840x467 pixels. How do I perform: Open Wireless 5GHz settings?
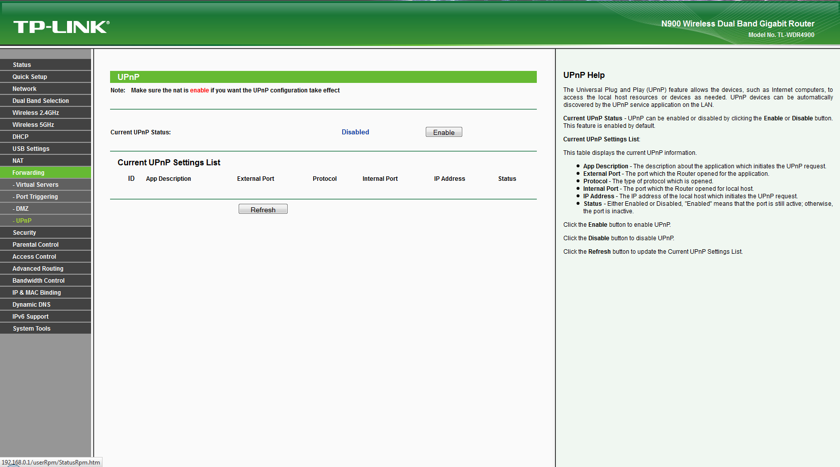[x=46, y=125]
